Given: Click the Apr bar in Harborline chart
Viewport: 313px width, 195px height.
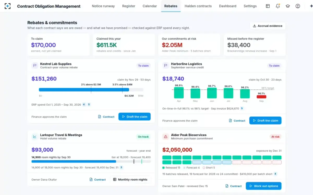Looking at the screenshot, I should pyautogui.click(x=179, y=93).
